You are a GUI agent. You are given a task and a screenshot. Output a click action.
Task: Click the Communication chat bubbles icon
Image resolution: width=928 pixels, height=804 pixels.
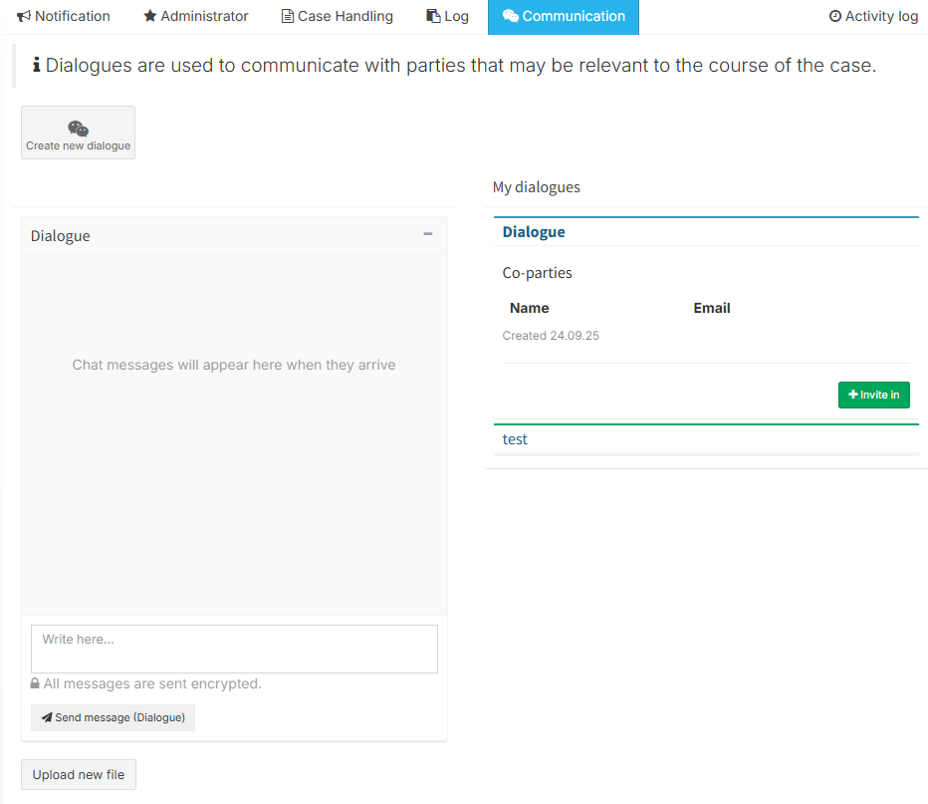510,17
